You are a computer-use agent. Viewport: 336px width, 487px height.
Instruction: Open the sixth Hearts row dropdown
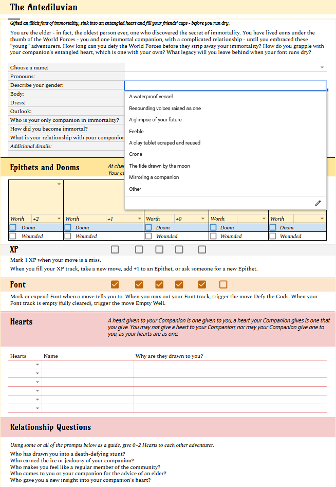click(37, 408)
